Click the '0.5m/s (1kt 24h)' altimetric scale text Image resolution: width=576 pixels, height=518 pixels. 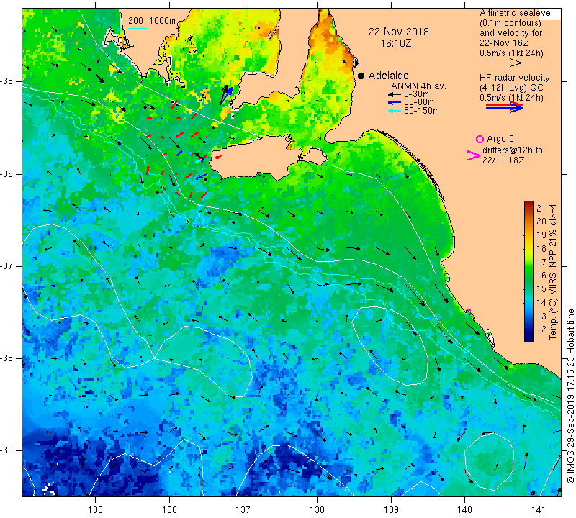(511, 53)
